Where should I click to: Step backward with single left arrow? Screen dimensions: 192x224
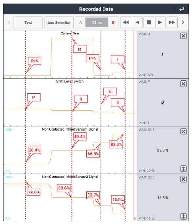(138, 22)
